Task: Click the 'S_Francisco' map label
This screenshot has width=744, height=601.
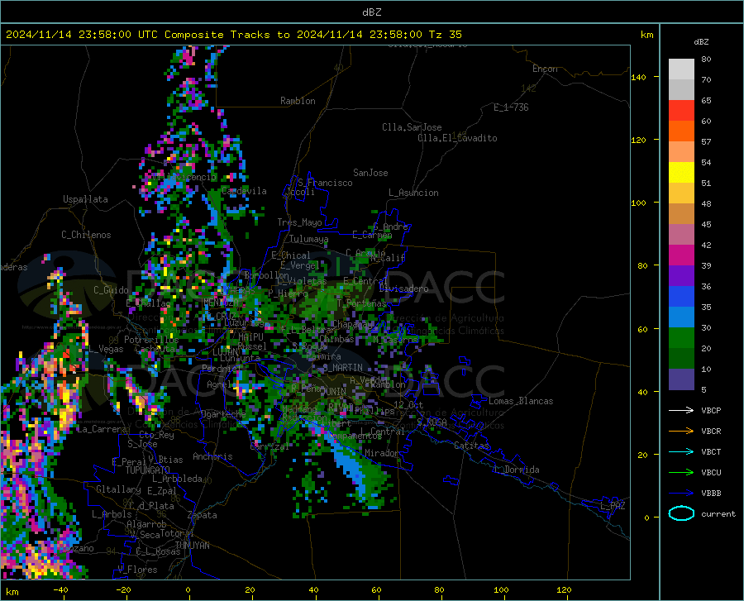Action: click(x=325, y=183)
